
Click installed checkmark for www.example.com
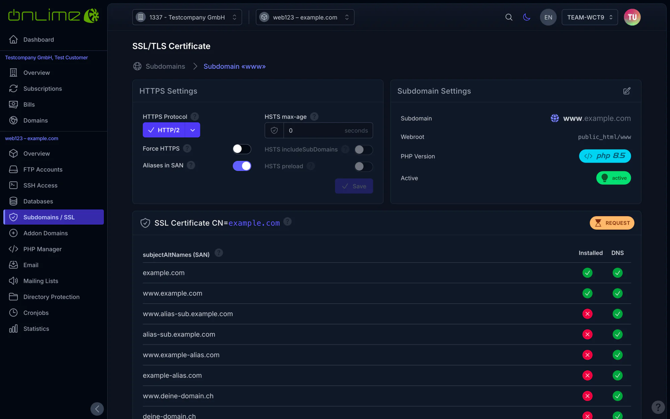pyautogui.click(x=587, y=293)
